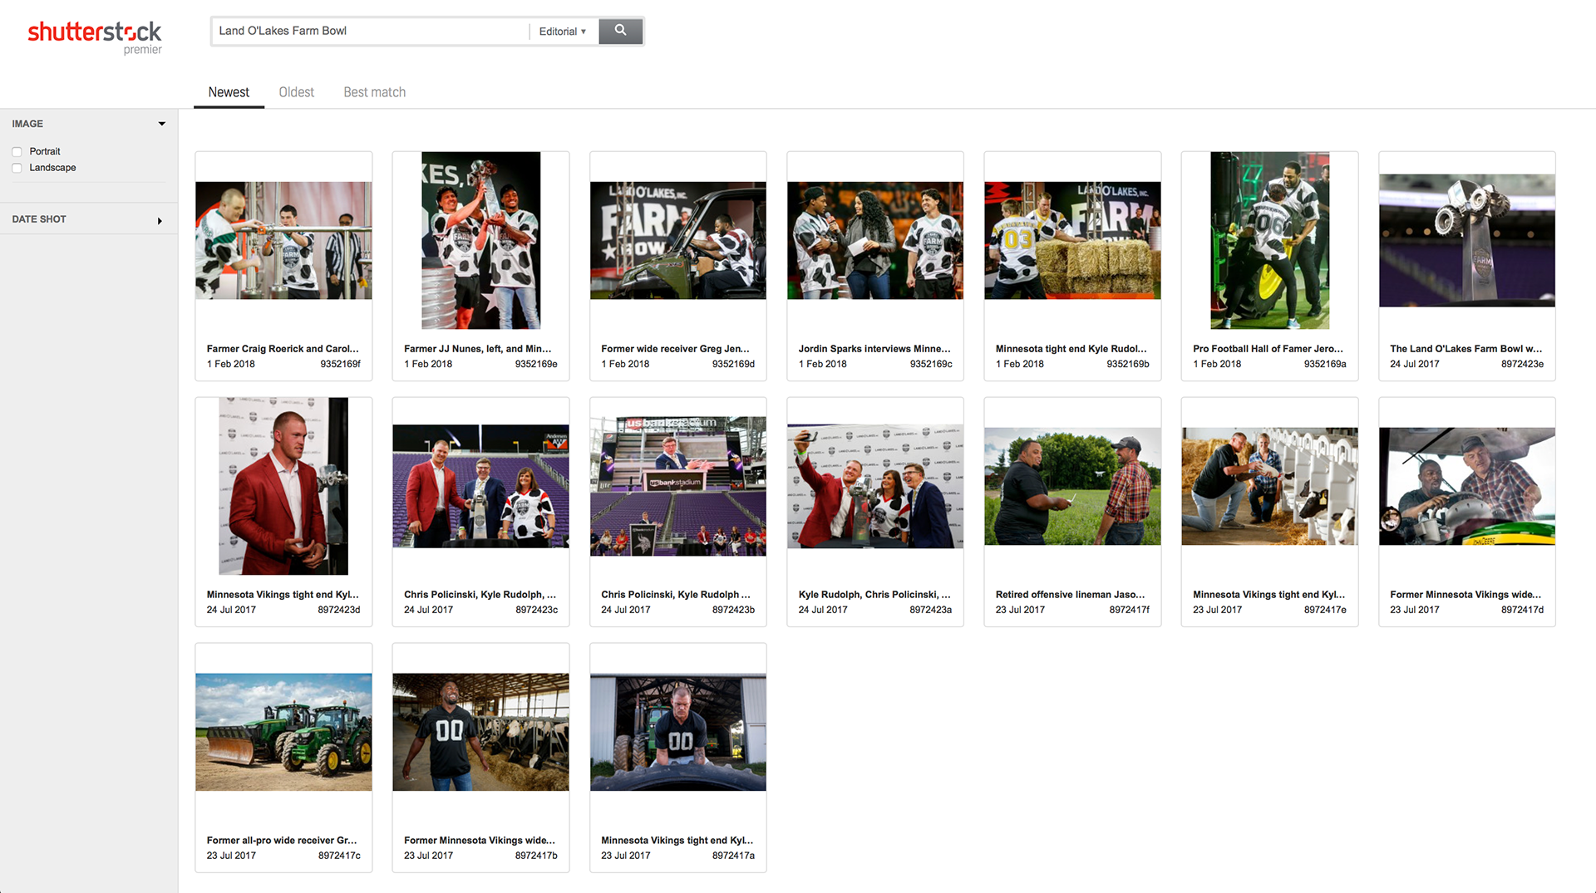Click caption 'Pro Football Hall of Famer Jero...'
The width and height of the screenshot is (1596, 893).
tap(1268, 349)
